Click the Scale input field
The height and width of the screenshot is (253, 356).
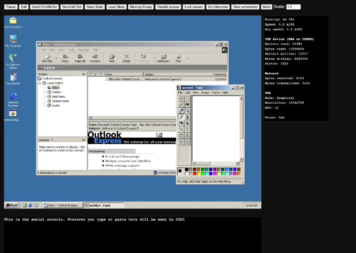click(293, 7)
